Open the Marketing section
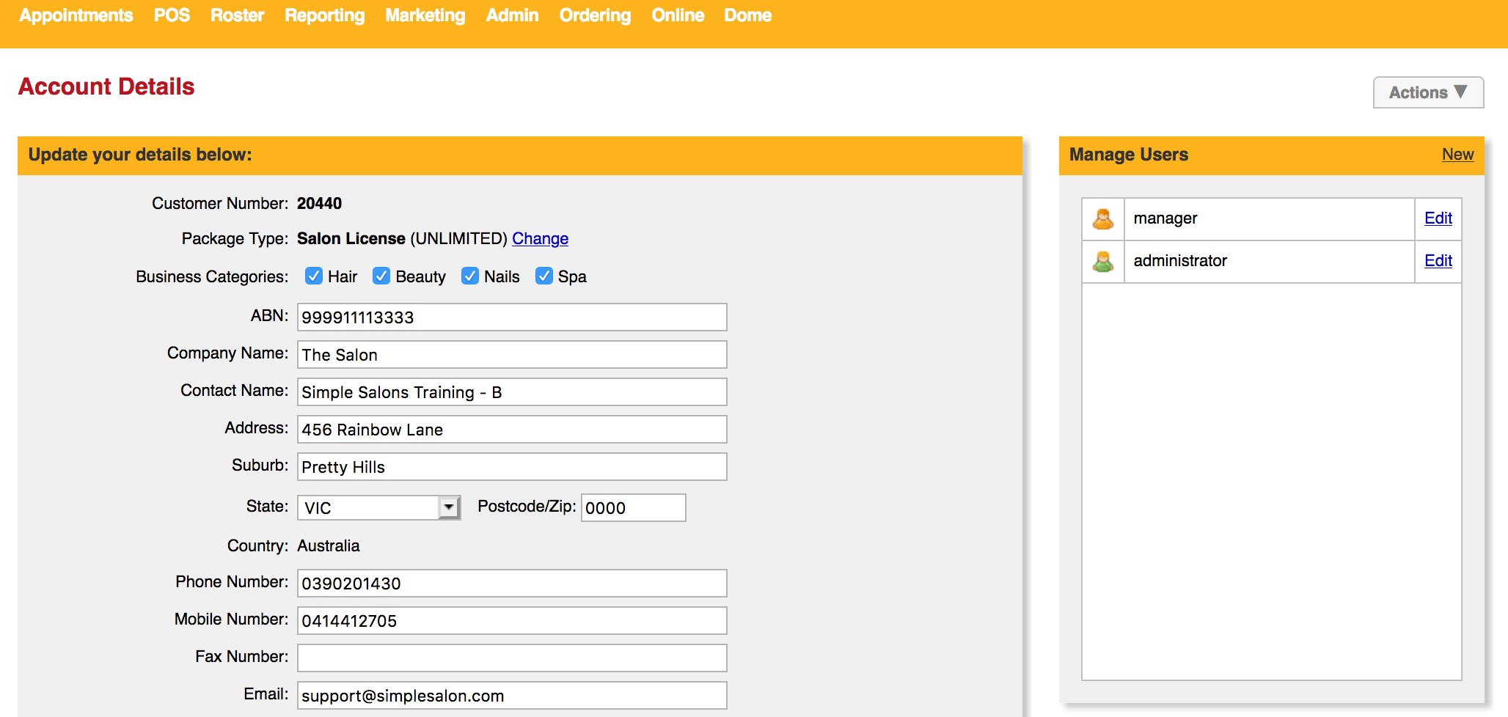Screen dimensions: 1508x717 pos(425,15)
